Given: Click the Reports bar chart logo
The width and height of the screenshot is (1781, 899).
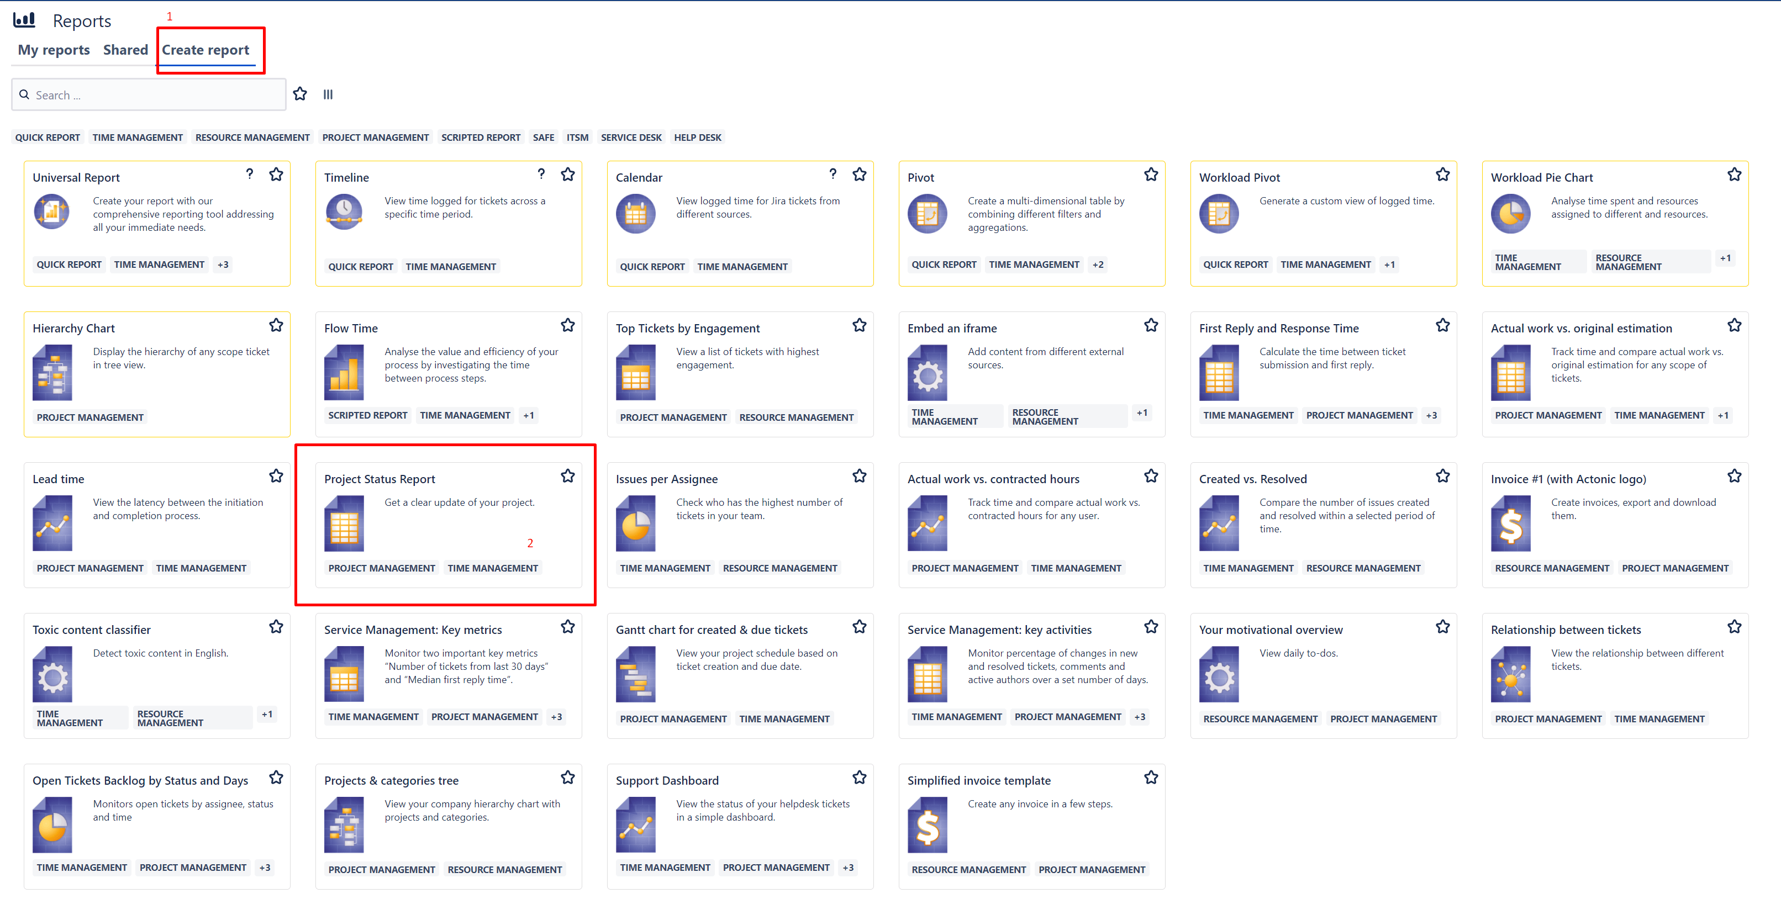Looking at the screenshot, I should (x=24, y=20).
